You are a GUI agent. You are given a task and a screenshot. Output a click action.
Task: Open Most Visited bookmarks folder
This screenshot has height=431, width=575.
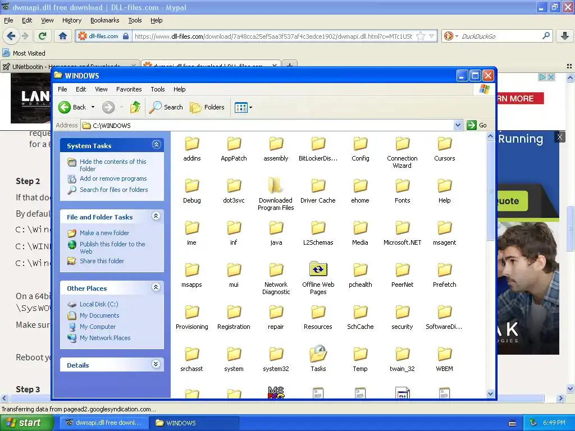pos(24,53)
